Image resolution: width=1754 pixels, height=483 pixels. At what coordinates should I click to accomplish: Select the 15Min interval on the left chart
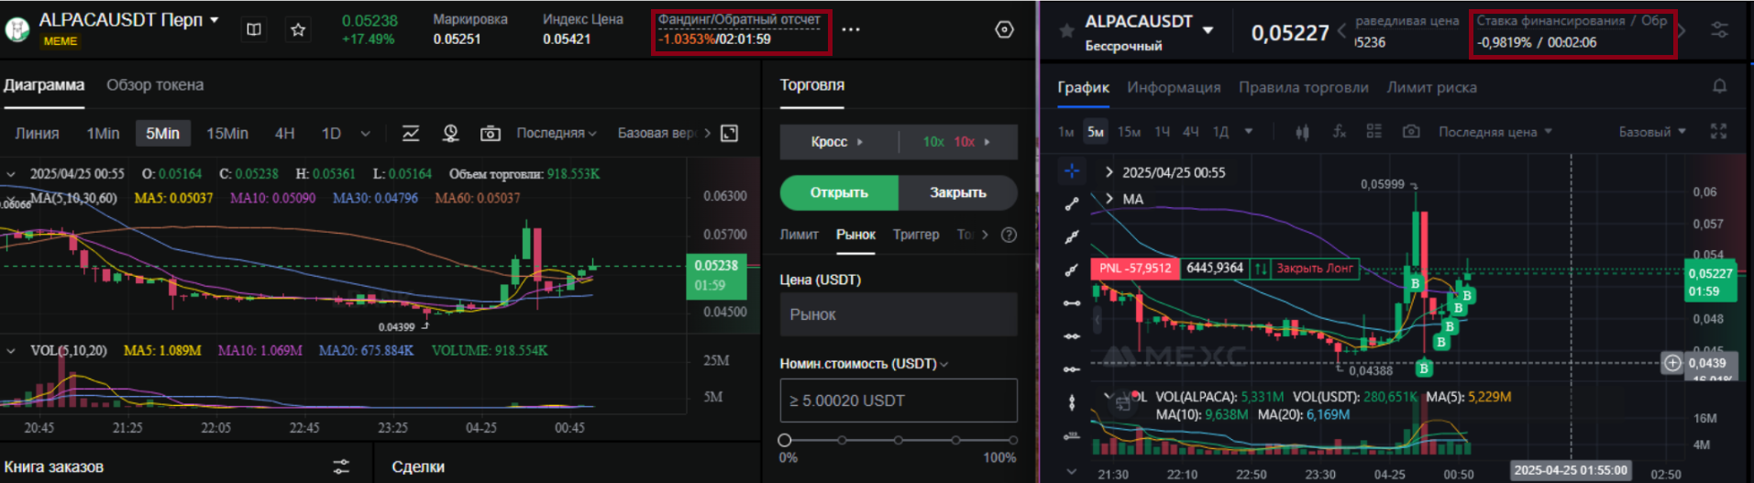(226, 133)
